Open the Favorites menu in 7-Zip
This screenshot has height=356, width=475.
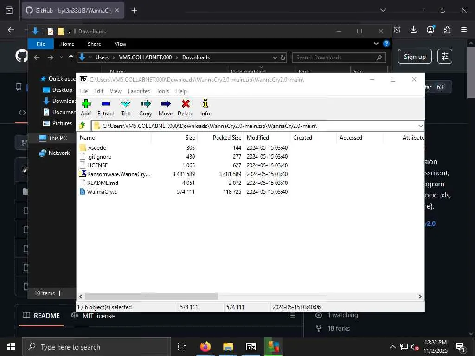[139, 91]
